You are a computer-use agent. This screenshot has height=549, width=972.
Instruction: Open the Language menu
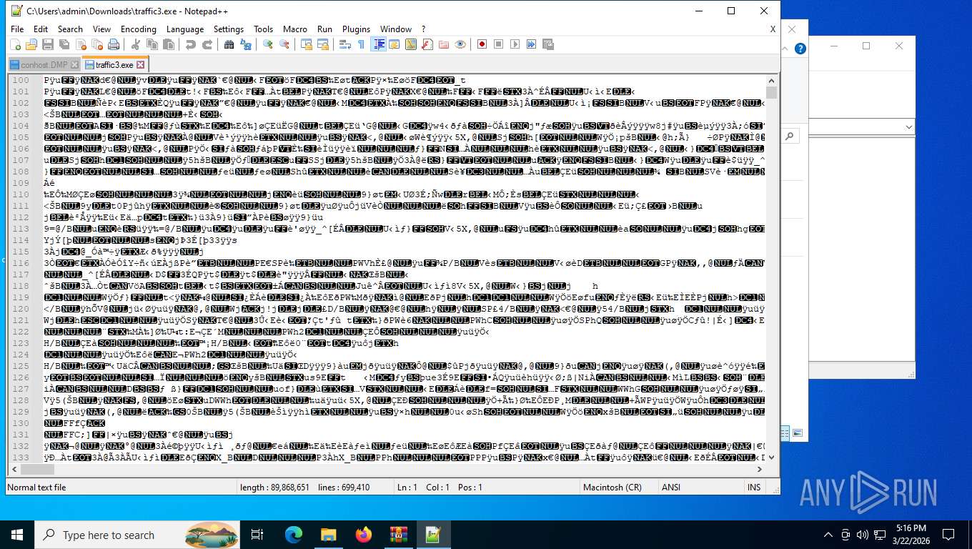(185, 29)
